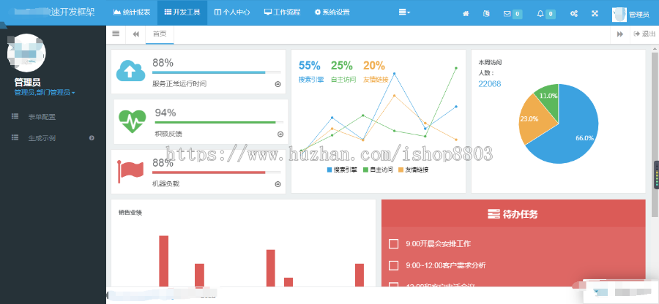Open the notification bell icon

click(x=540, y=14)
